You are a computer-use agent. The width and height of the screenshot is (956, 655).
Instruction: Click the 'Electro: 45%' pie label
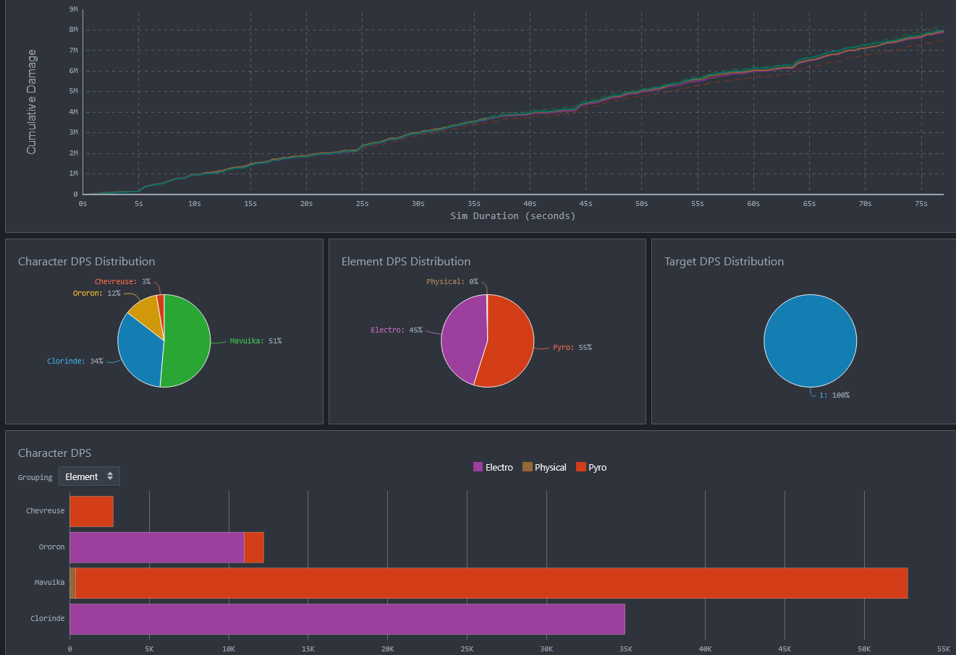397,330
